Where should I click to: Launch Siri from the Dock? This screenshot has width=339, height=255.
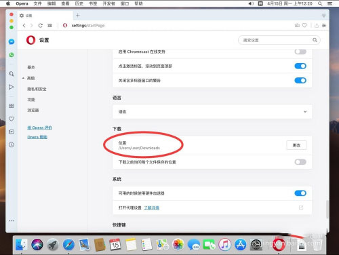pyautogui.click(x=37, y=244)
